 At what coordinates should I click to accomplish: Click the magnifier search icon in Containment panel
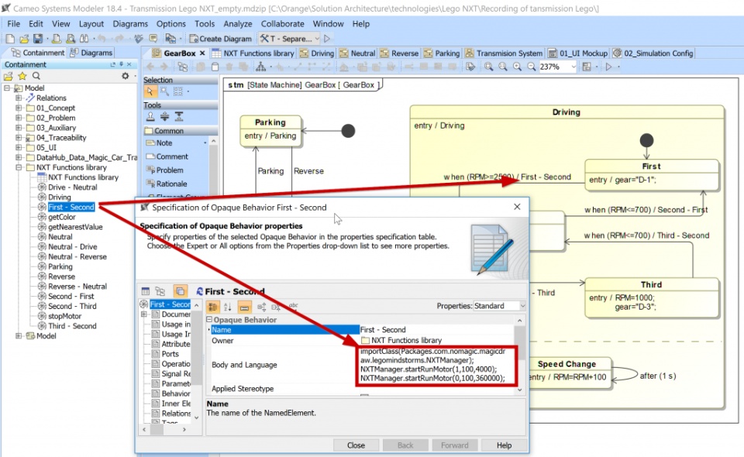(x=36, y=76)
